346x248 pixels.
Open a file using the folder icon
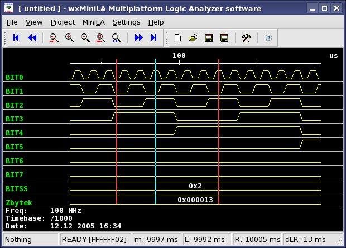click(193, 38)
